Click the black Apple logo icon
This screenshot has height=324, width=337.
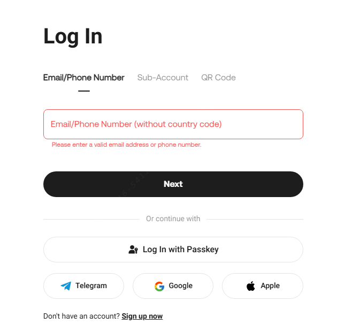tap(251, 286)
